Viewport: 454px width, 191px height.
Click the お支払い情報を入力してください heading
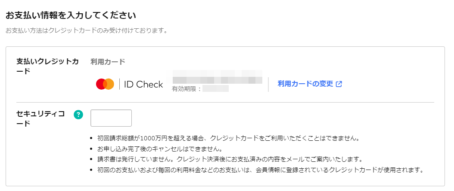(71, 15)
